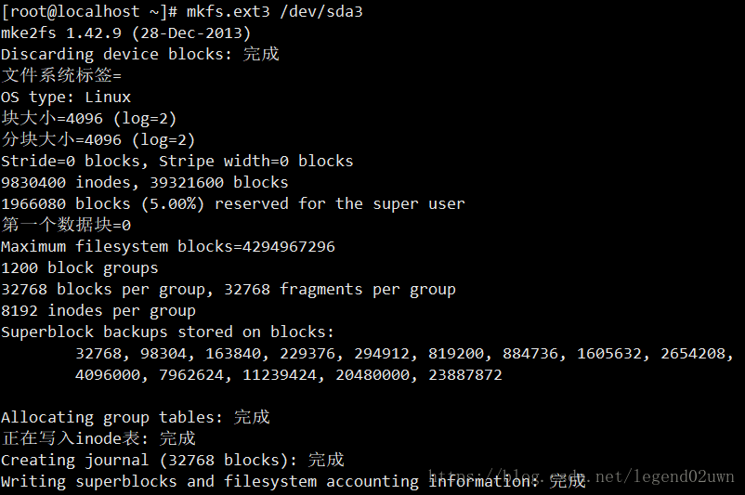Viewport: 745px width, 495px height.
Task: Click the 分块大小=4096 line
Action: (x=98, y=139)
